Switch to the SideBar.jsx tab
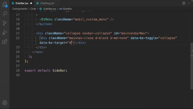The height and width of the screenshot is (109, 193). (22, 3)
